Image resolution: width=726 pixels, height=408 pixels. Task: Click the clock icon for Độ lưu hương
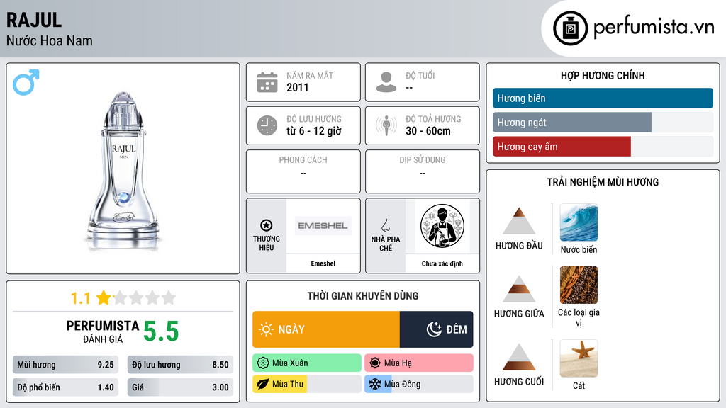267,125
